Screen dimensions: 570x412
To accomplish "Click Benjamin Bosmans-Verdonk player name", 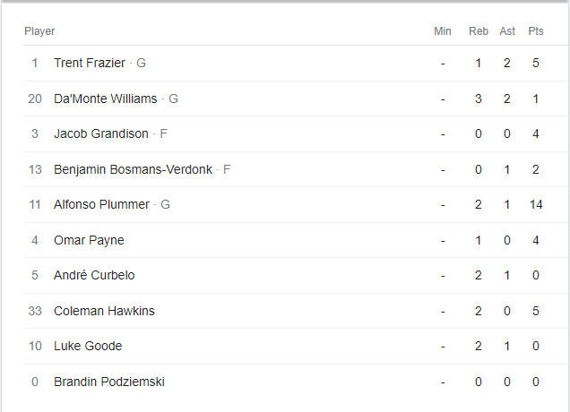I will coord(133,169).
